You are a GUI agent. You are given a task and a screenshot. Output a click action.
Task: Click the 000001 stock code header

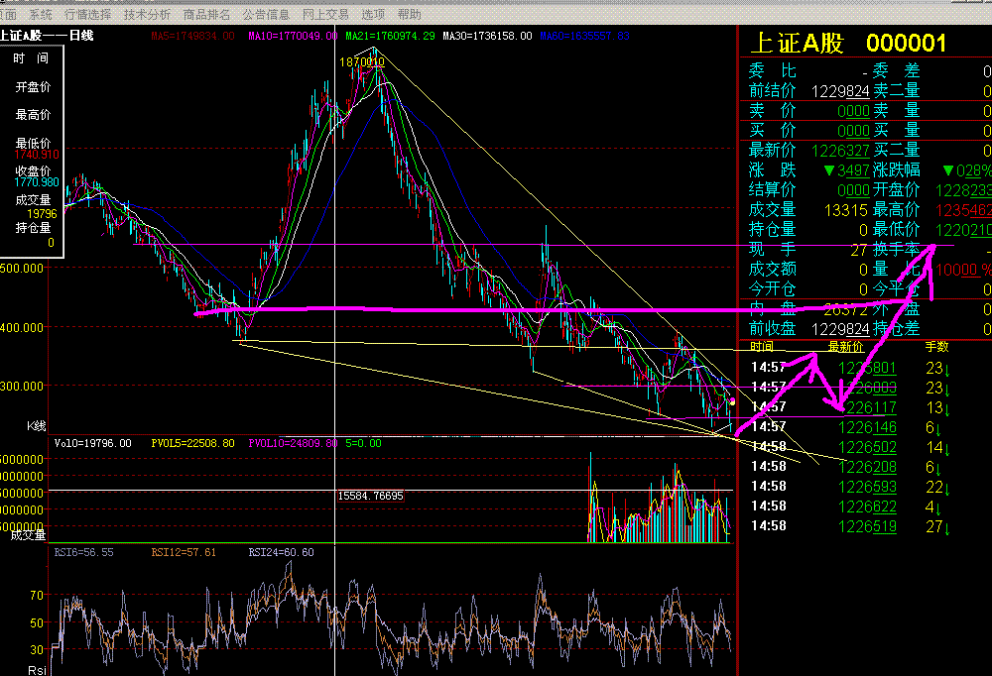906,43
